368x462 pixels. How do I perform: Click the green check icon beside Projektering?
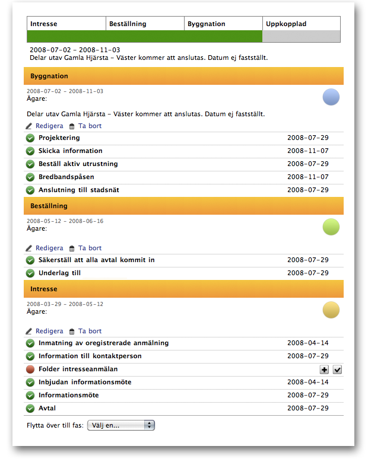click(30, 138)
